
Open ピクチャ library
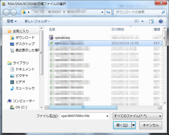22,76
